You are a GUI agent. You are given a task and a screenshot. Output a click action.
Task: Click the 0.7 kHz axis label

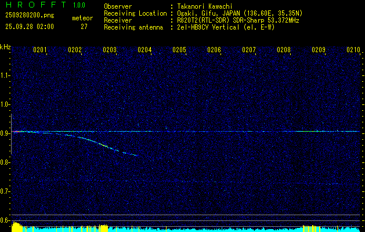click(5, 191)
